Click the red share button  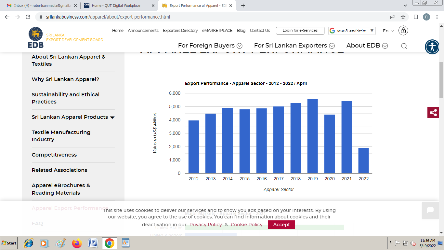click(433, 113)
